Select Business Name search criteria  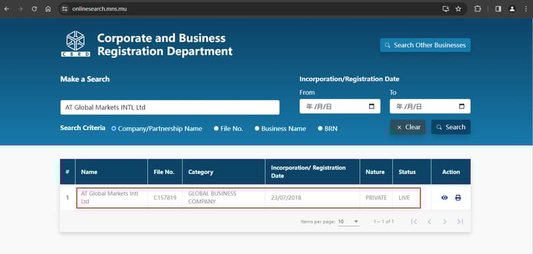[257, 129]
